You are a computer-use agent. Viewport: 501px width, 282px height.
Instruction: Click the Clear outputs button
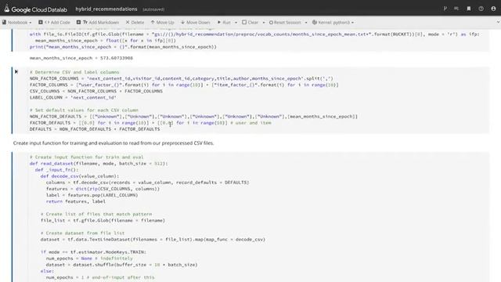pos(250,23)
